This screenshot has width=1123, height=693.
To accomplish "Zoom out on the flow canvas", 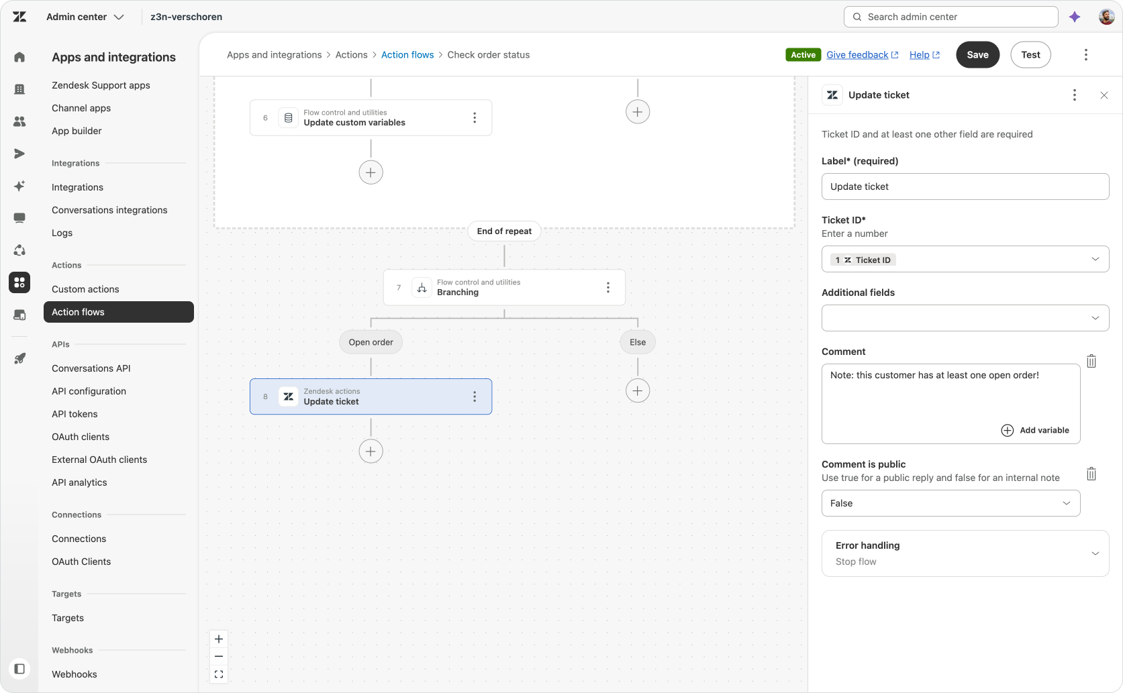I will [219, 657].
